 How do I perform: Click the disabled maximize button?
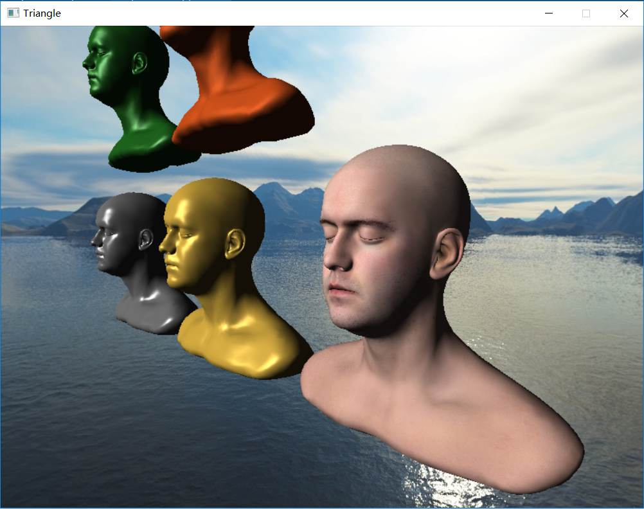click(586, 13)
